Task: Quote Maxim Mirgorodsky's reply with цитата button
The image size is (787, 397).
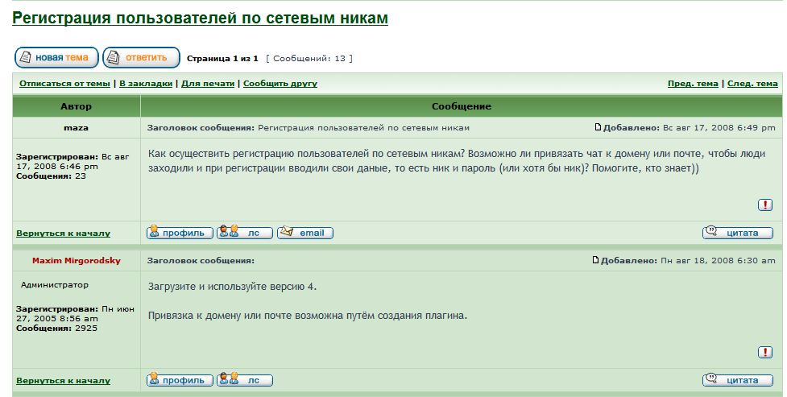Action: click(737, 380)
